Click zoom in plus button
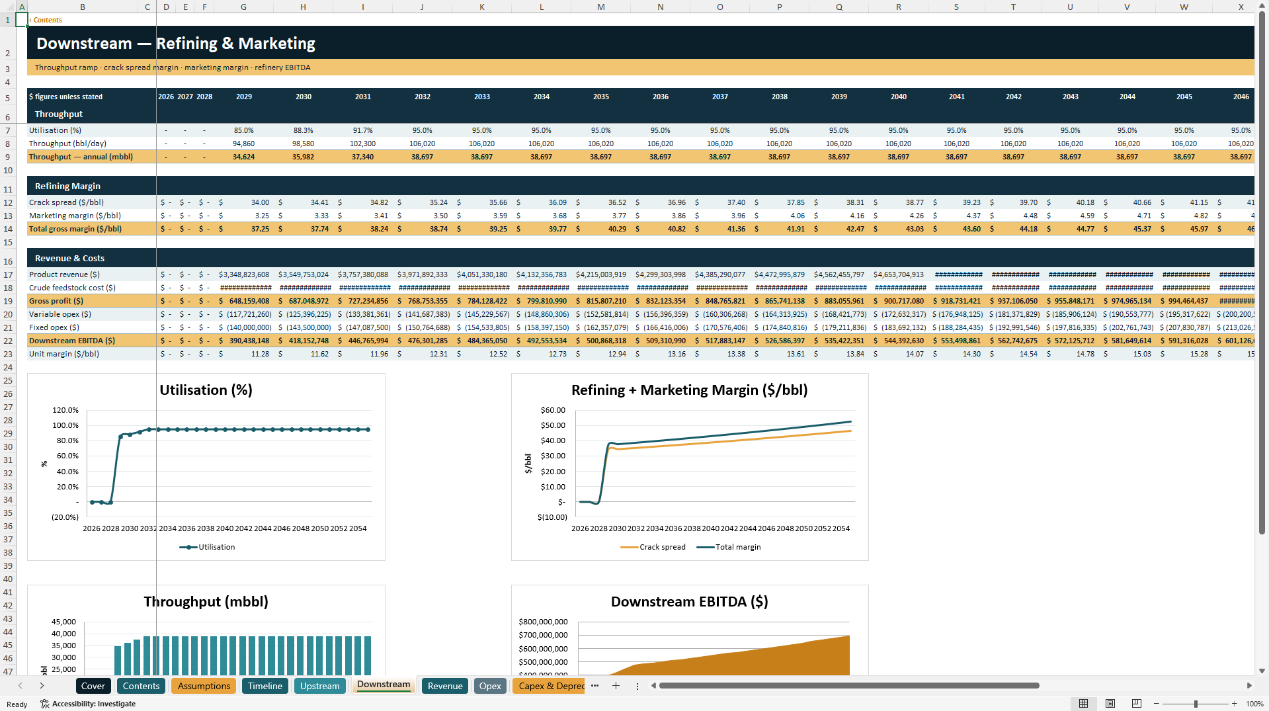This screenshot has height=711, width=1269. tap(1234, 704)
